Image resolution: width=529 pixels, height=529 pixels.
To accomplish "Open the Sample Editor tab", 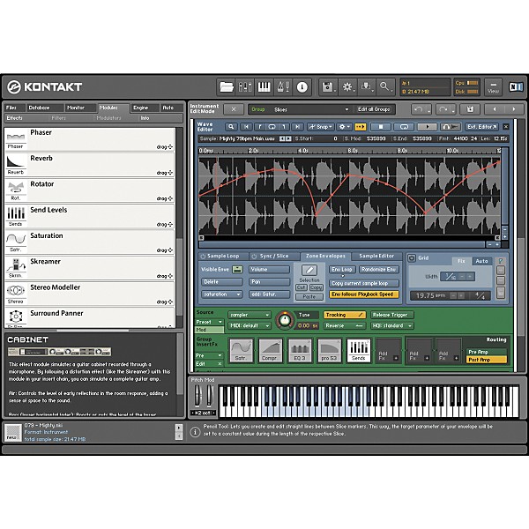I will (376, 256).
